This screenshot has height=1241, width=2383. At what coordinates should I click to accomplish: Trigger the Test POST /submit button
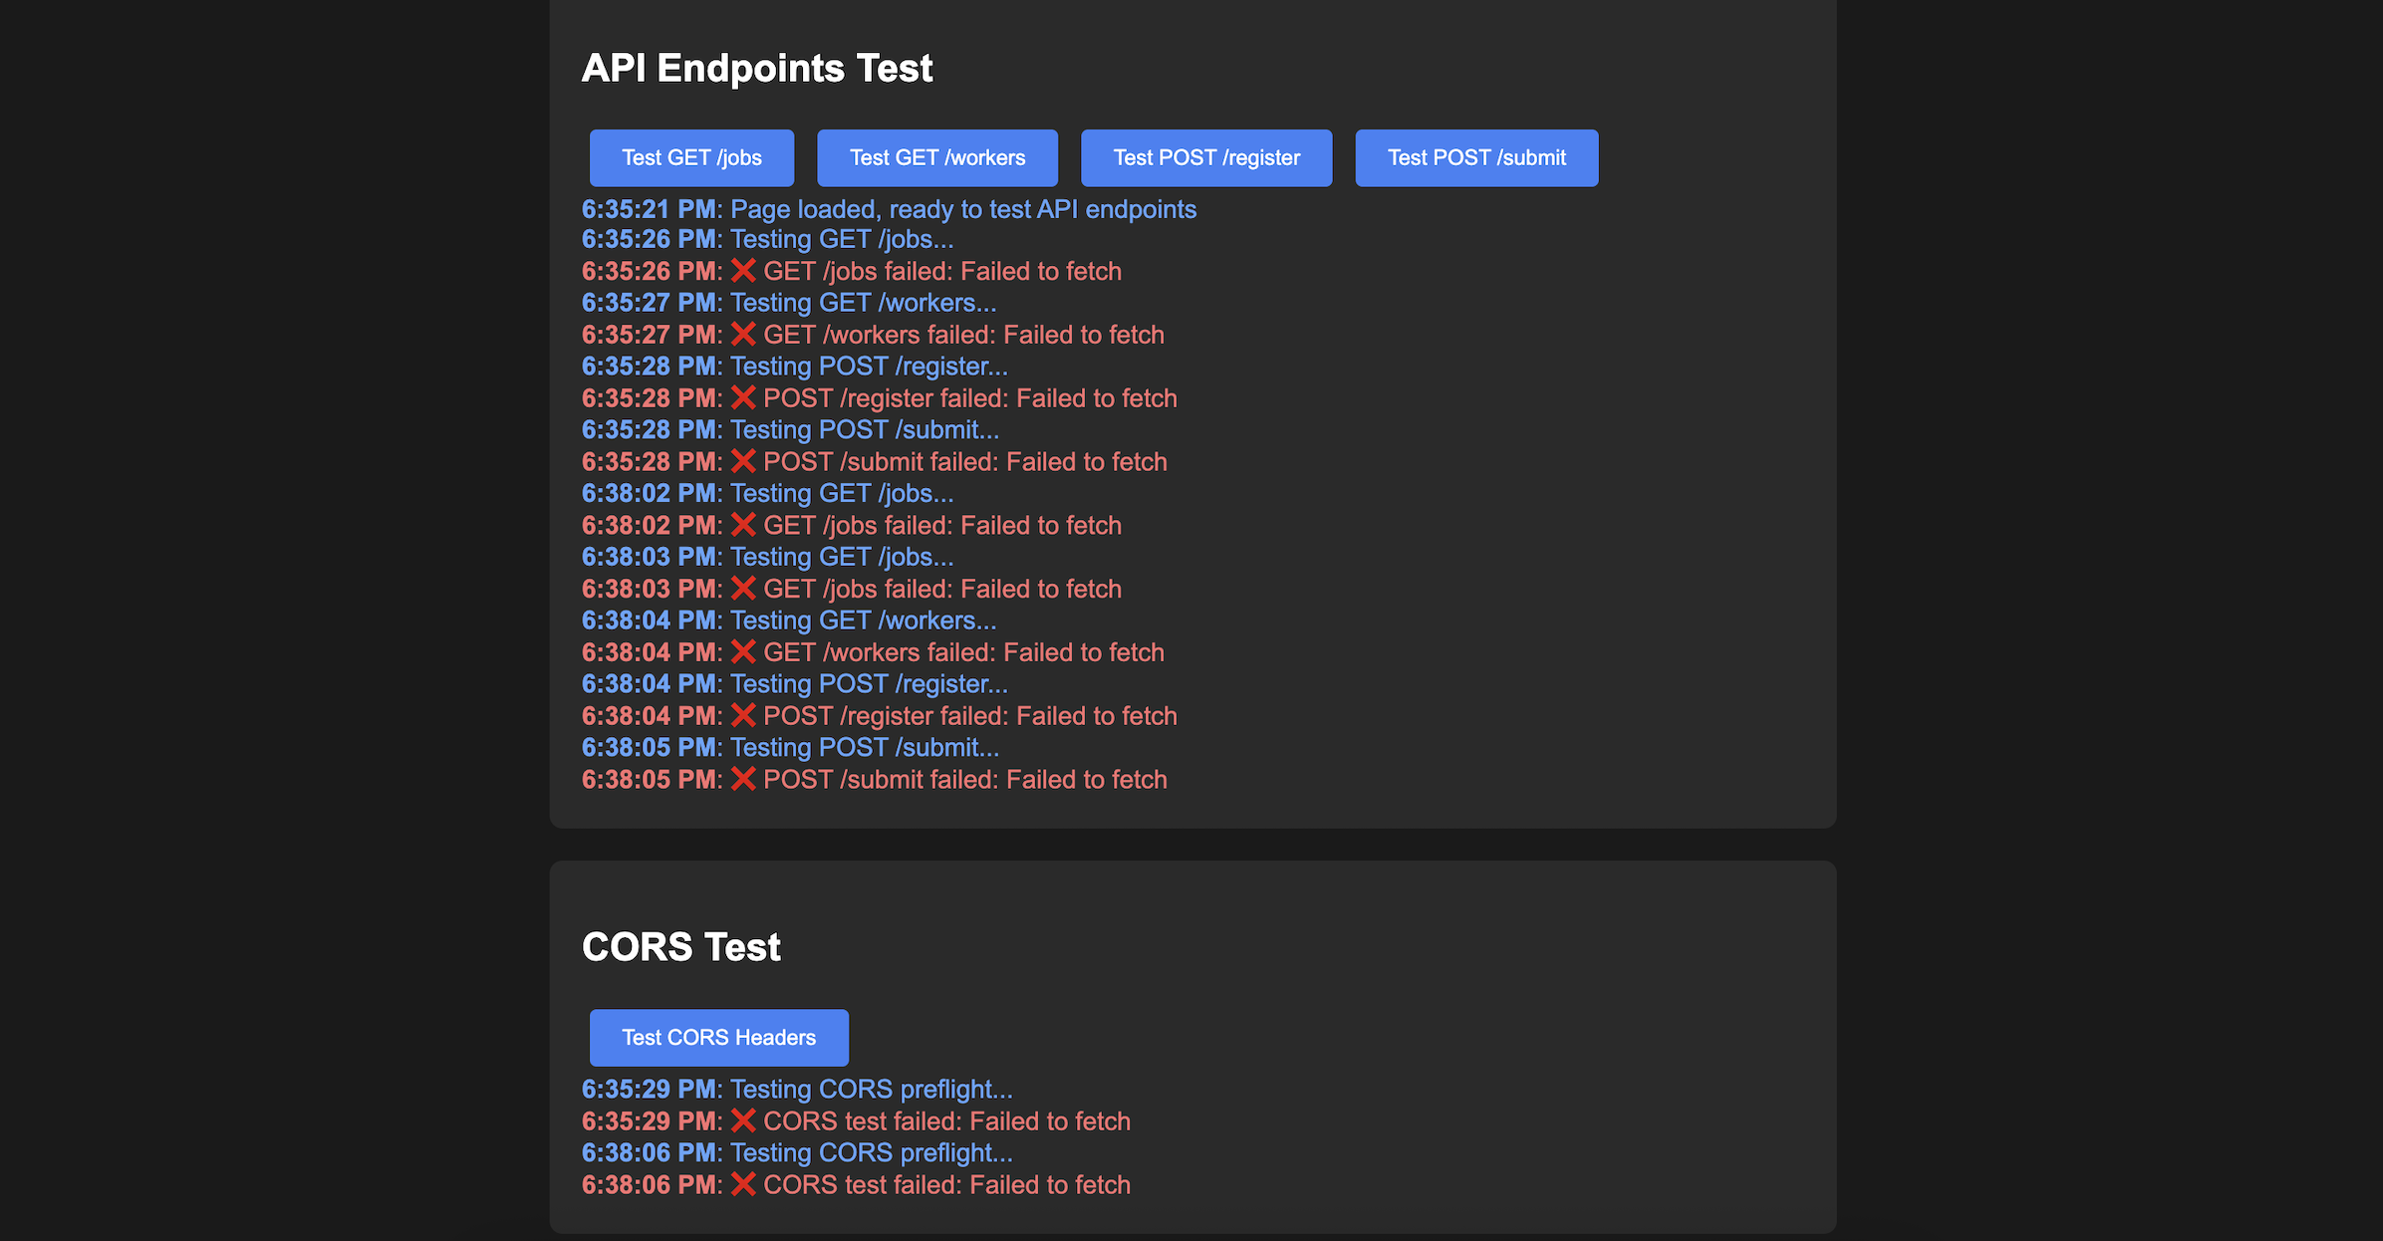click(x=1475, y=157)
